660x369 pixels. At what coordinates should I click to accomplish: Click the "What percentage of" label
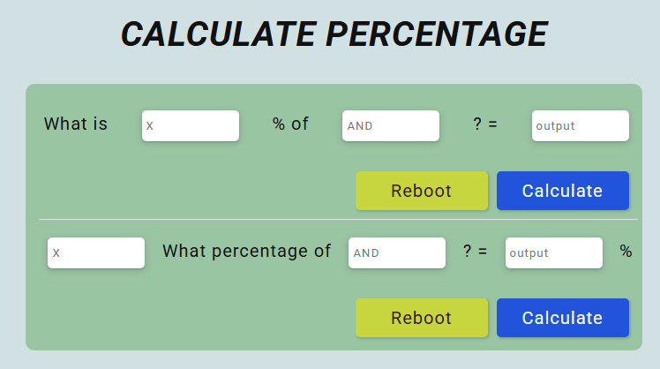click(x=247, y=251)
